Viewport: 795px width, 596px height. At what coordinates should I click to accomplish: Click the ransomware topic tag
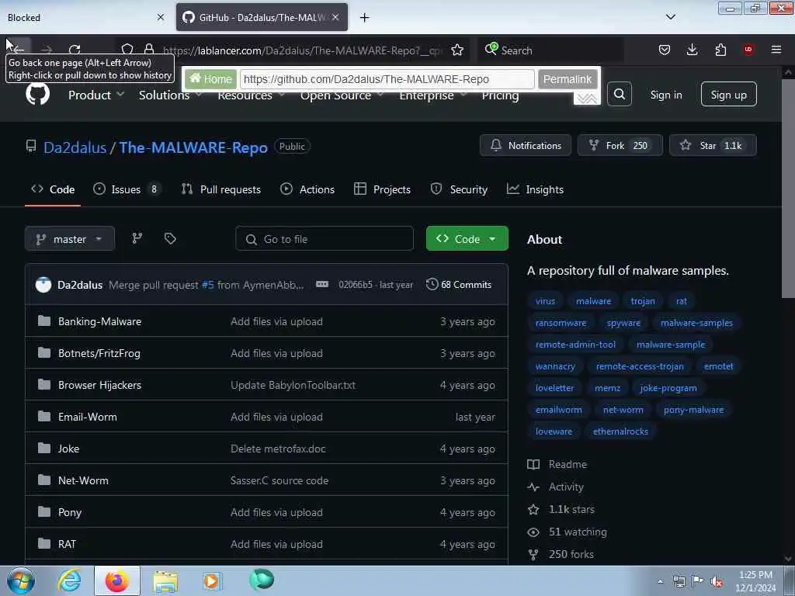click(x=561, y=323)
